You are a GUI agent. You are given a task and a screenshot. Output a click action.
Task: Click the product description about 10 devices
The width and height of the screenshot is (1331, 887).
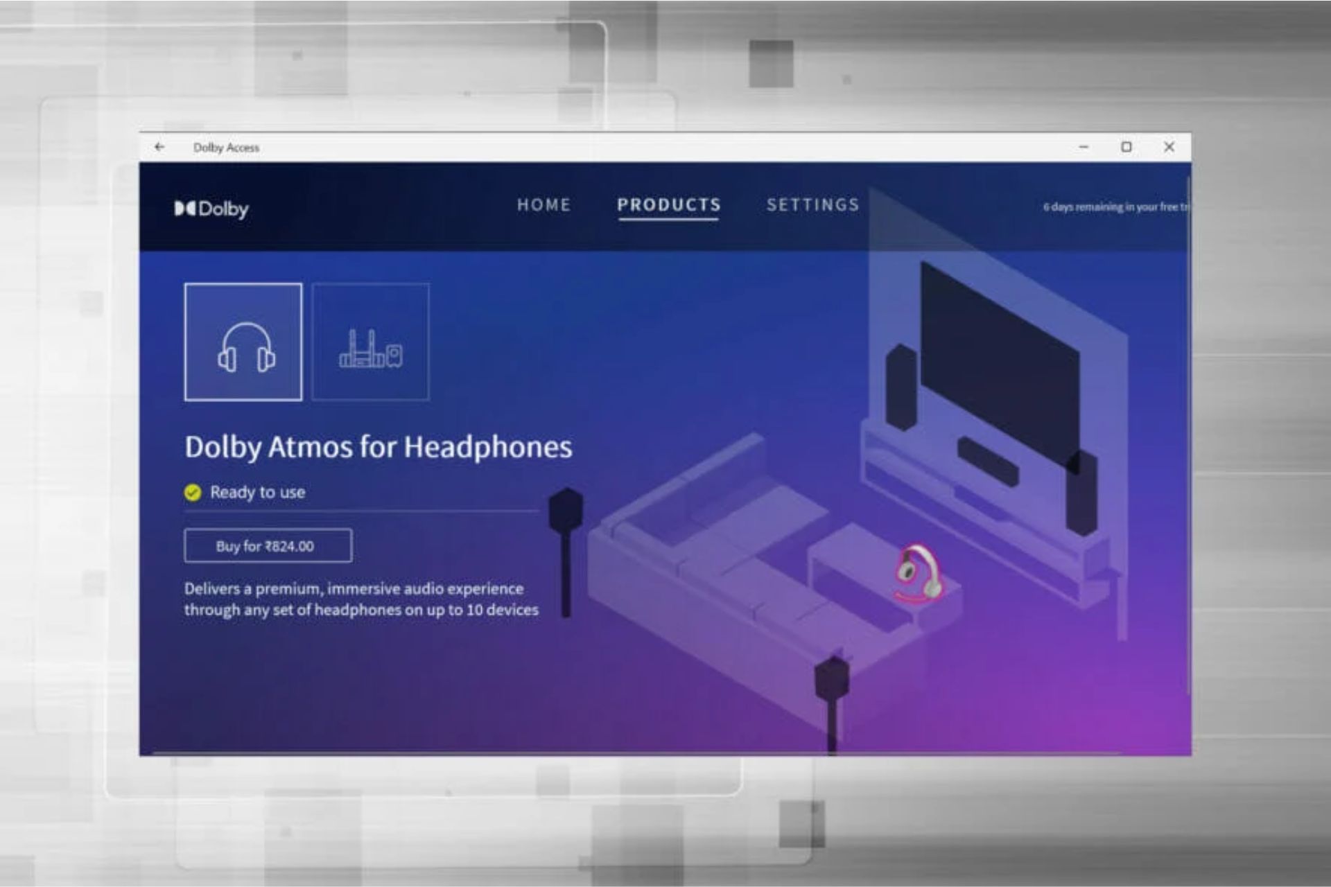361,599
